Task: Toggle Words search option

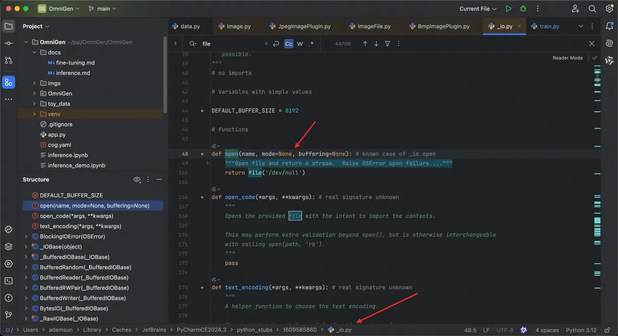Action: tap(300, 44)
